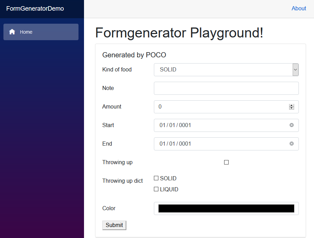Select the month segment of the Start date

pos(162,125)
